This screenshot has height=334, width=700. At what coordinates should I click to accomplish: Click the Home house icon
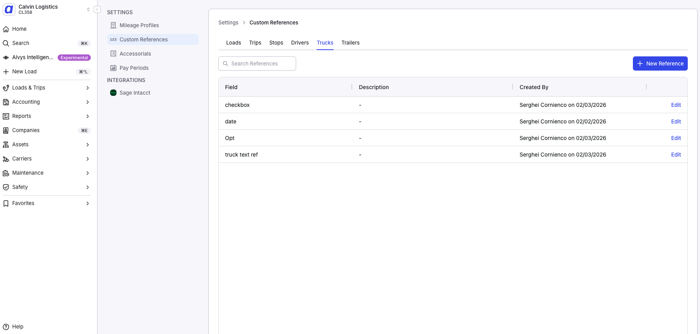[6, 29]
